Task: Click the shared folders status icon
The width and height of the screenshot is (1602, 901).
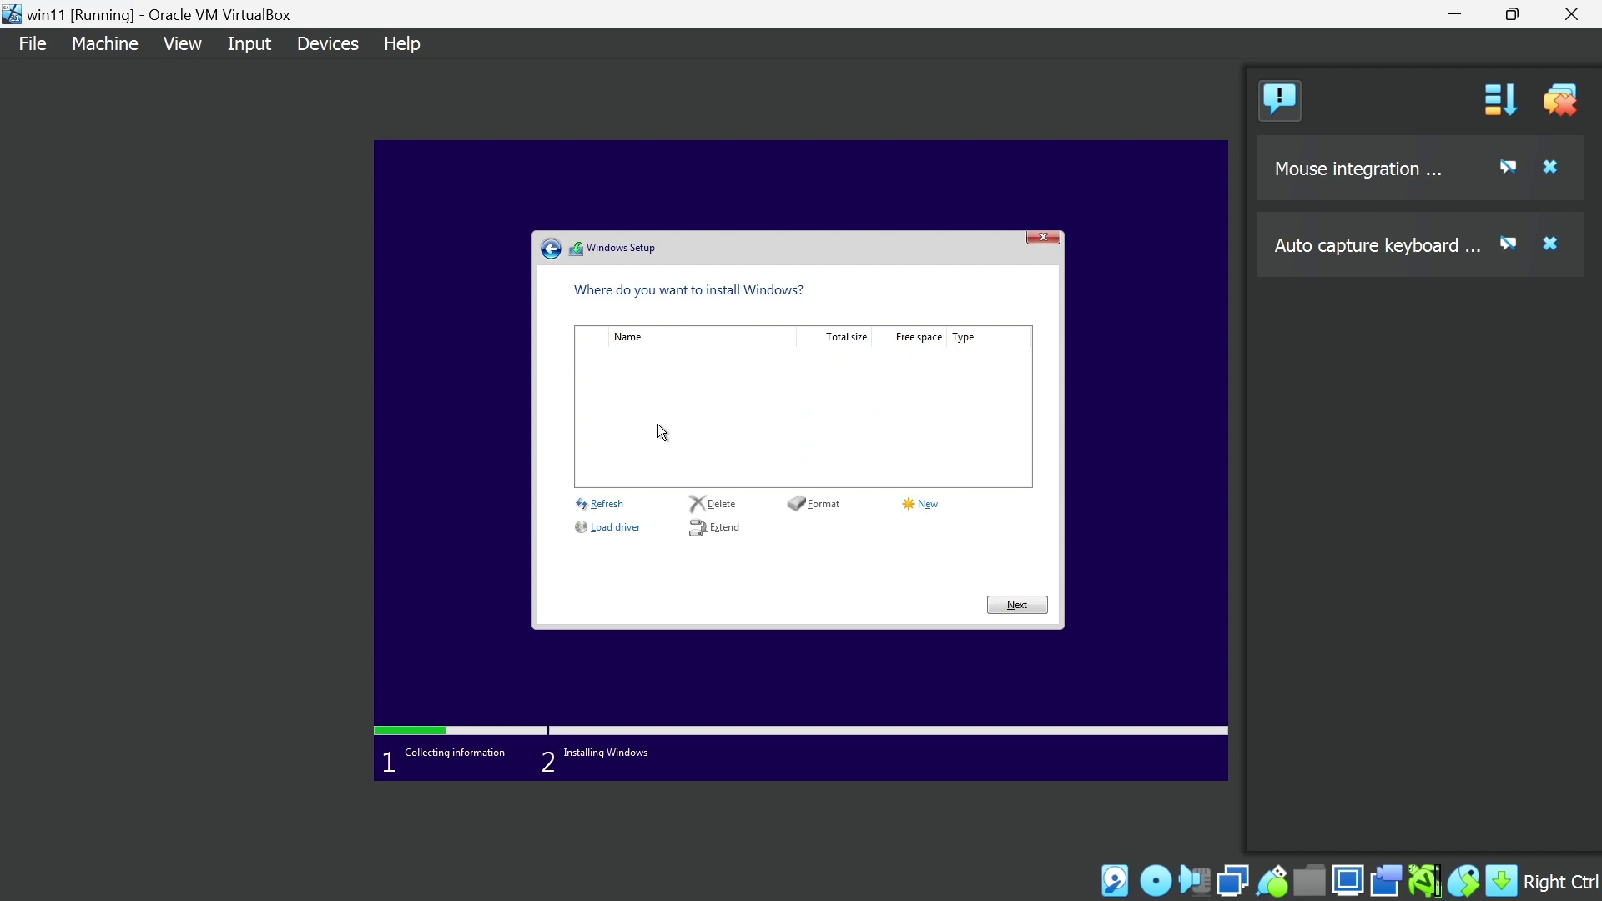Action: (x=1310, y=881)
